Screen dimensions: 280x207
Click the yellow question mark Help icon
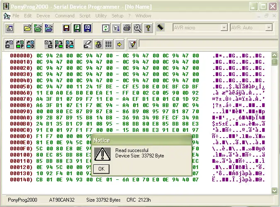click(x=148, y=28)
